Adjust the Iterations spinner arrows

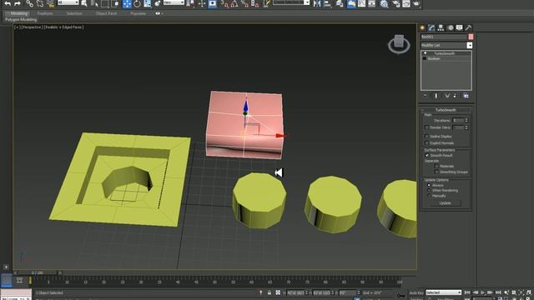coord(466,120)
